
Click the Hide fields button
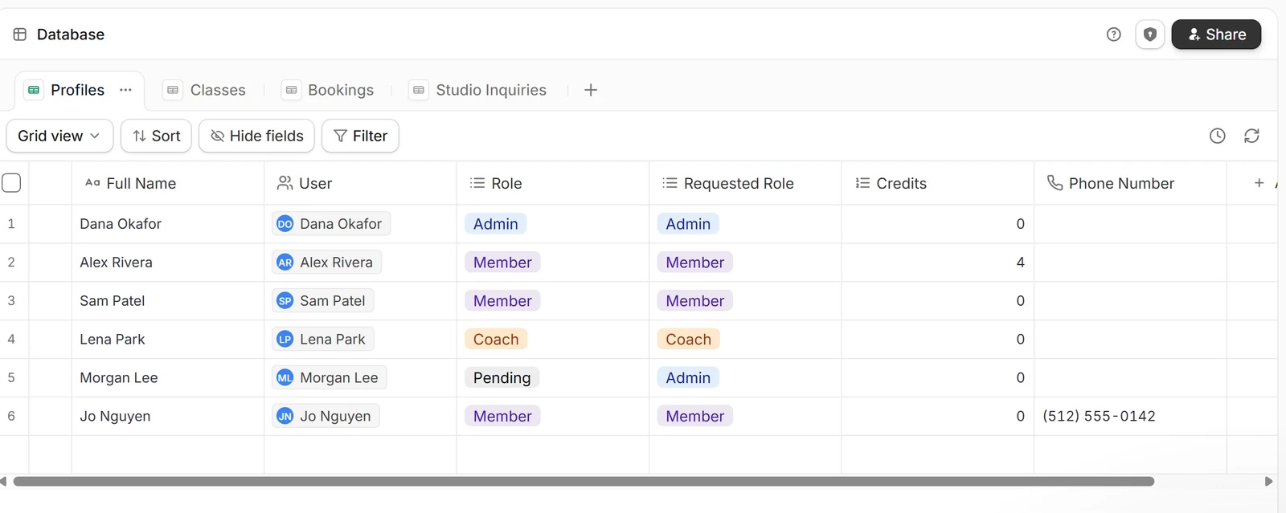[x=256, y=136]
